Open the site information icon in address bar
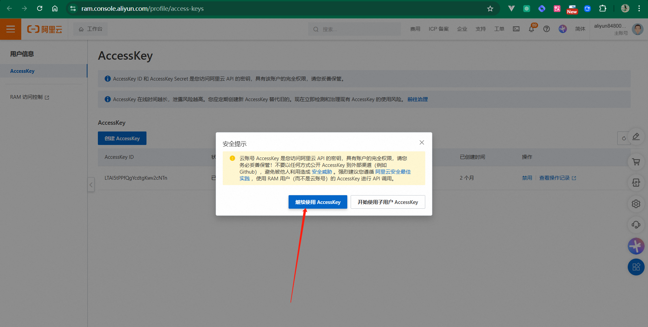This screenshot has height=327, width=648. click(73, 8)
